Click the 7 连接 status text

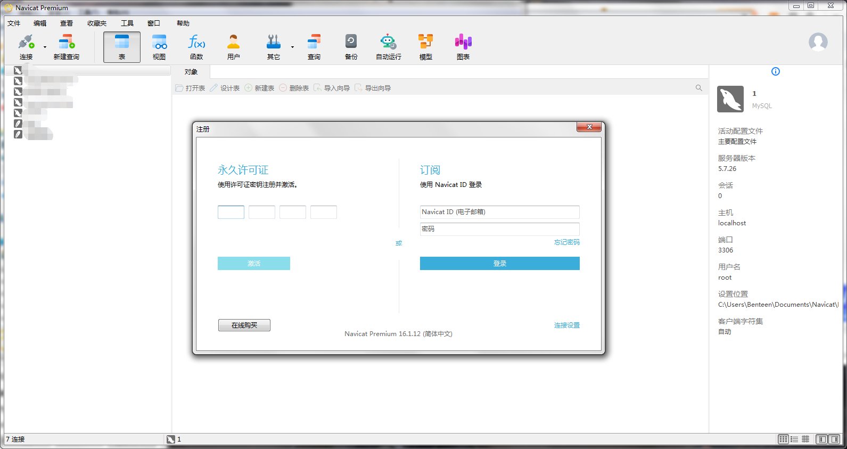tap(15, 439)
